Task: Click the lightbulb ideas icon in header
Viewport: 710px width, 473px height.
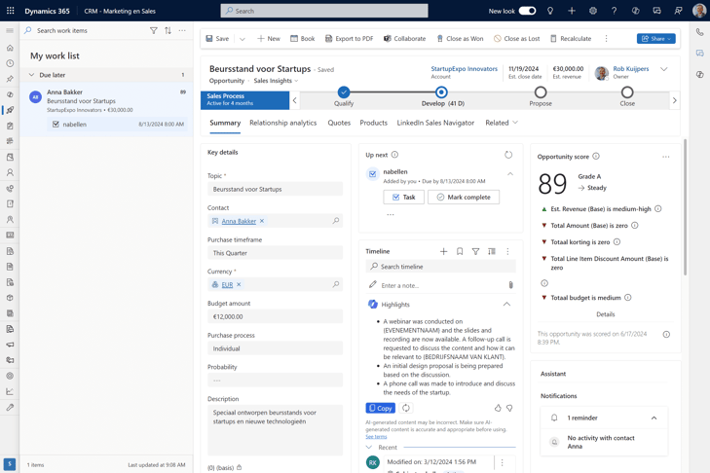Action: (x=550, y=11)
